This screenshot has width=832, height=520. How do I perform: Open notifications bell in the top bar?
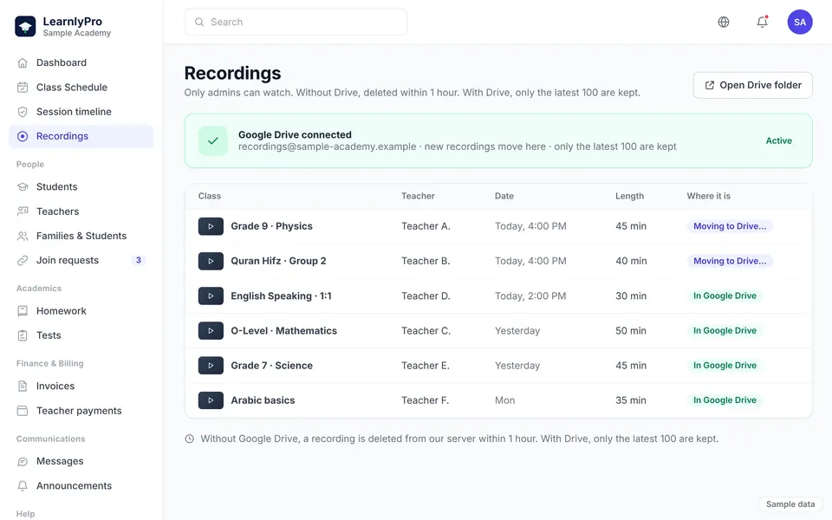coord(762,22)
